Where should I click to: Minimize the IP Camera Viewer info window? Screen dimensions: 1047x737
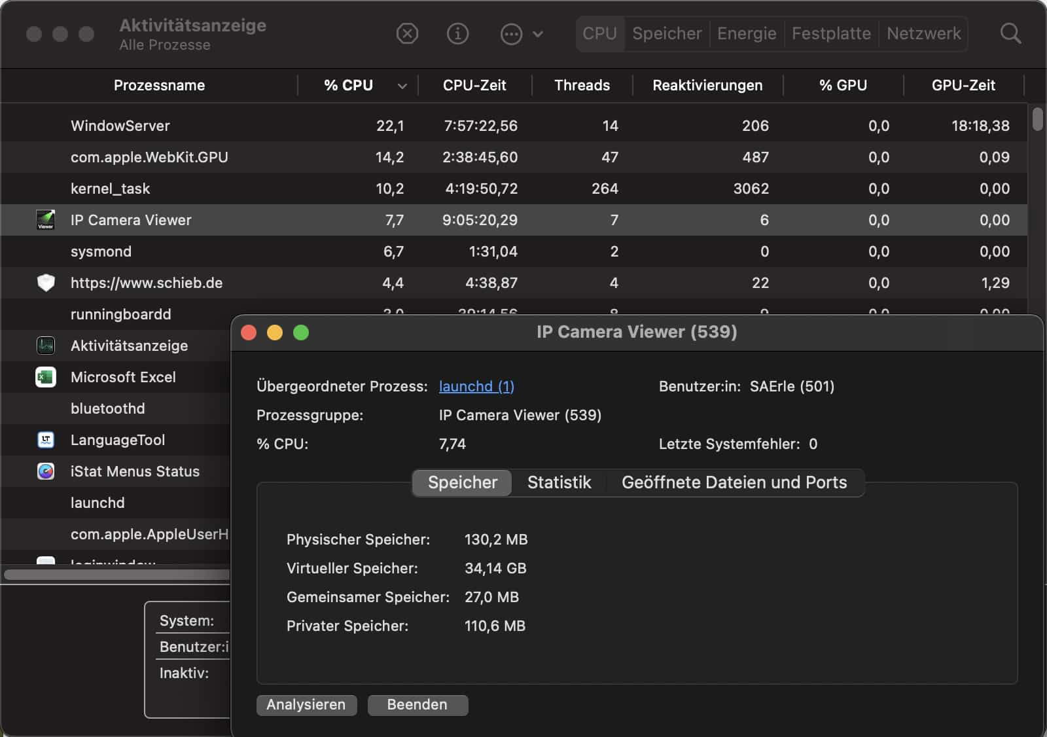point(275,333)
